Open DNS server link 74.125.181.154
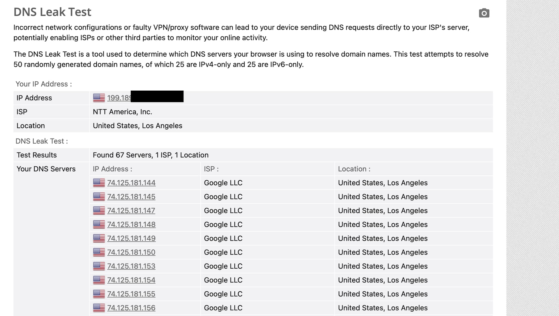Screen dimensions: 559x316 (x=131, y=280)
